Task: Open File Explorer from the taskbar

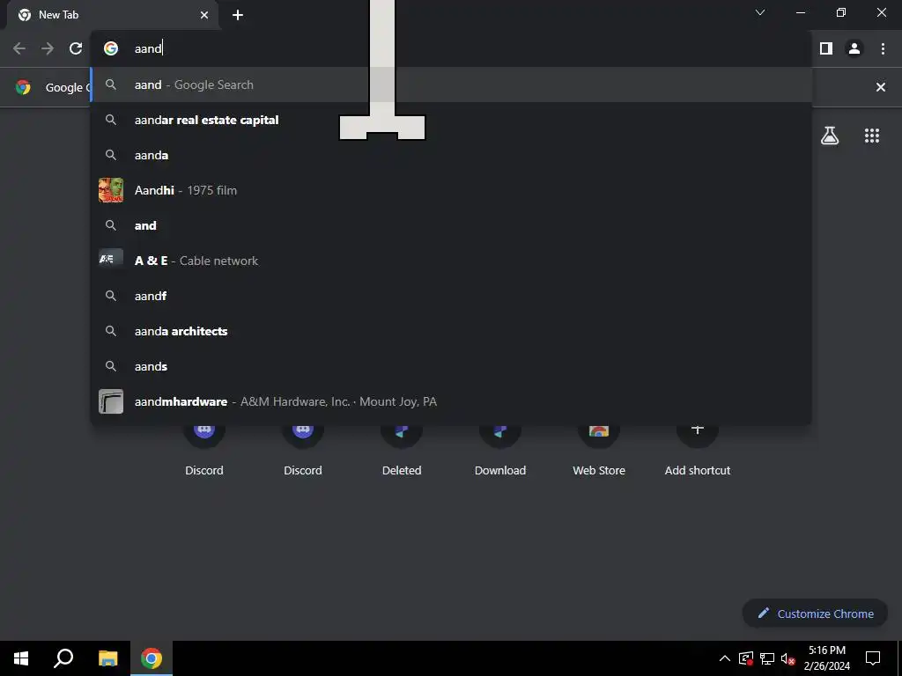Action: pyautogui.click(x=107, y=658)
